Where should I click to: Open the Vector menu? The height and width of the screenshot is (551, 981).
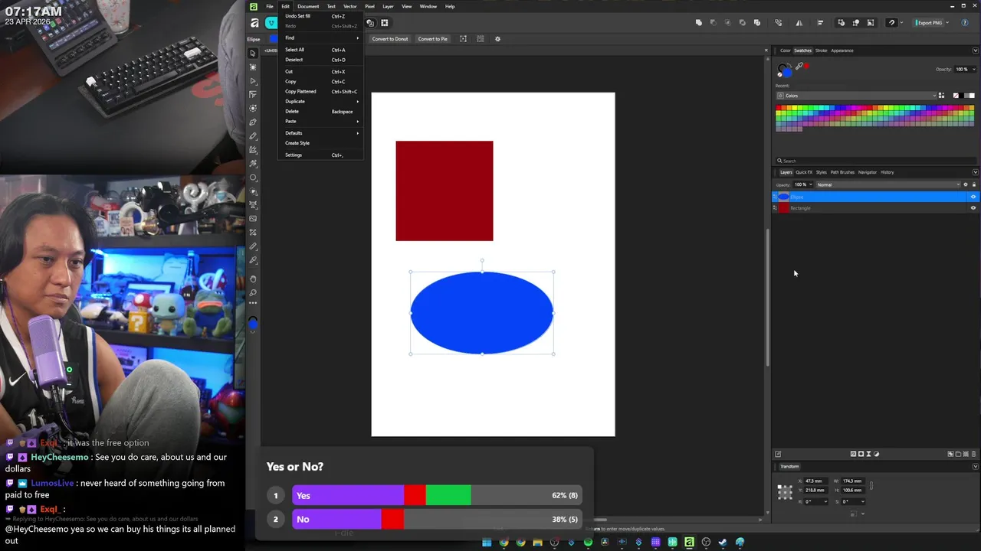pos(350,6)
